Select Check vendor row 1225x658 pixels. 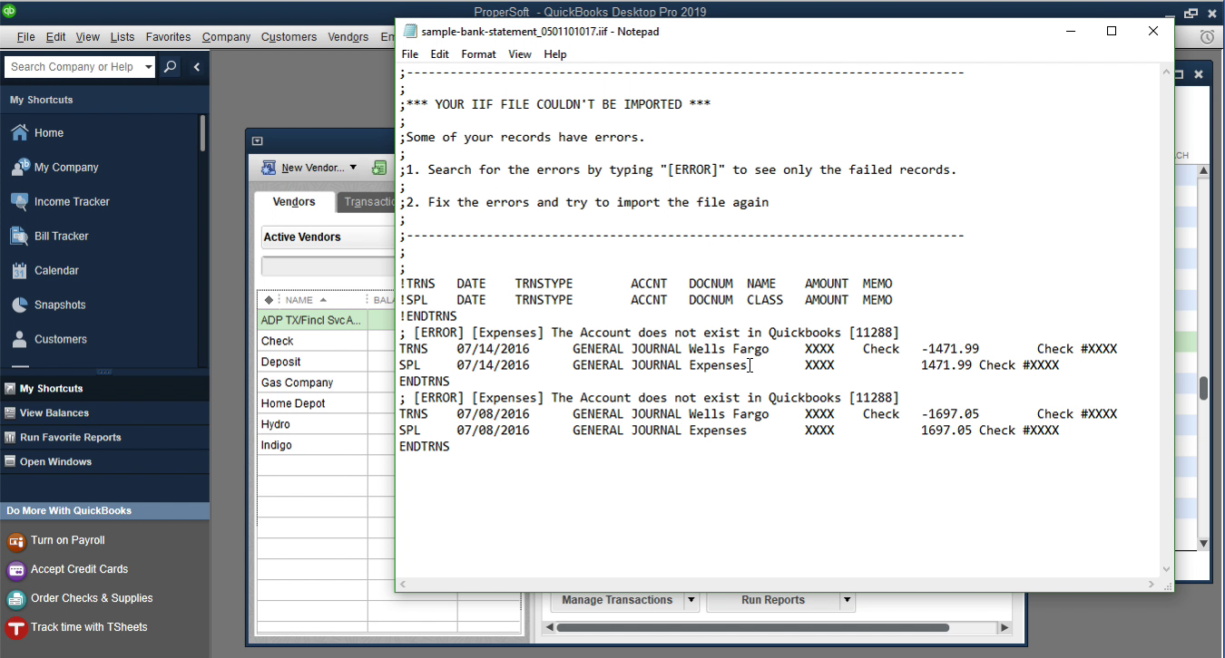(x=312, y=341)
